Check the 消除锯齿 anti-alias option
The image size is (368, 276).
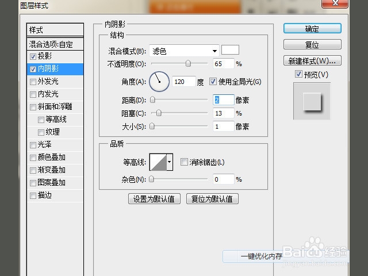(x=184, y=162)
